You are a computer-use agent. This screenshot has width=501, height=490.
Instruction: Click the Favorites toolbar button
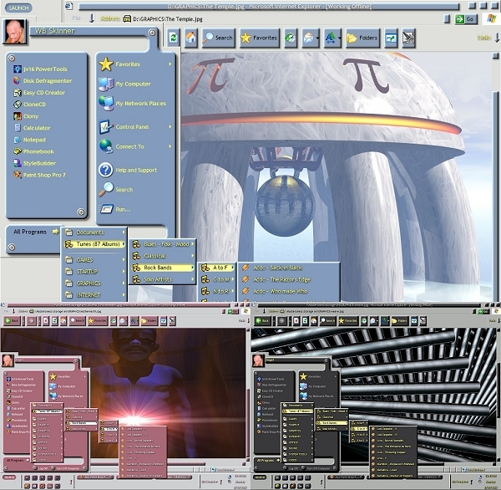click(x=259, y=38)
